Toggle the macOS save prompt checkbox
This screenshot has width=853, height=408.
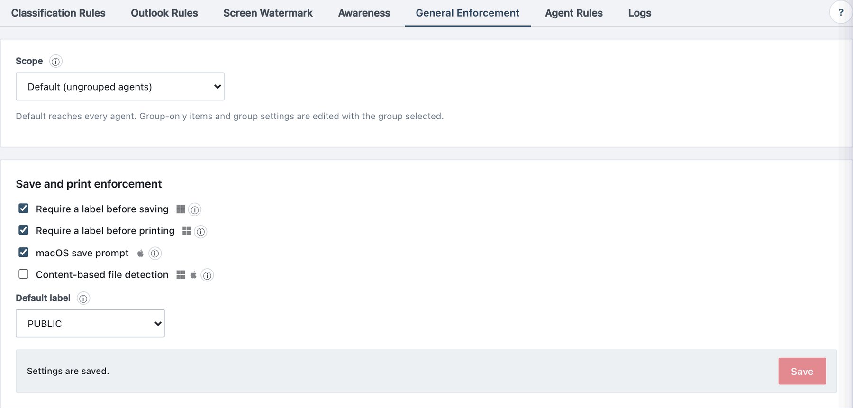23,252
